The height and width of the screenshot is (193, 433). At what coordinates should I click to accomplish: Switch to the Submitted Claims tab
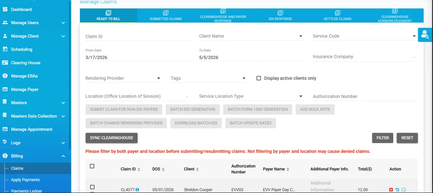click(166, 16)
